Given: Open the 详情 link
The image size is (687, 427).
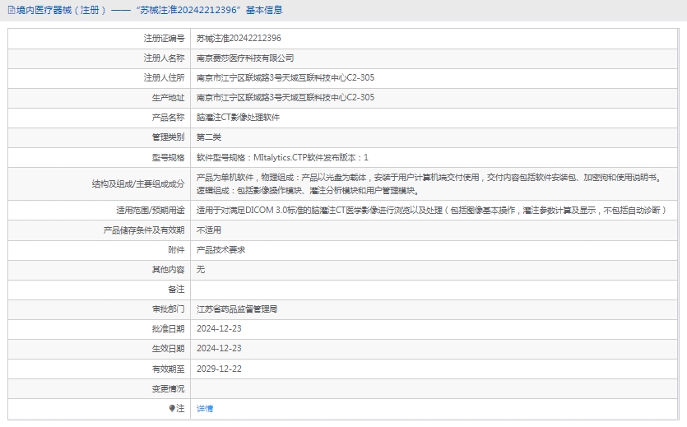Looking at the screenshot, I should coord(205,409).
